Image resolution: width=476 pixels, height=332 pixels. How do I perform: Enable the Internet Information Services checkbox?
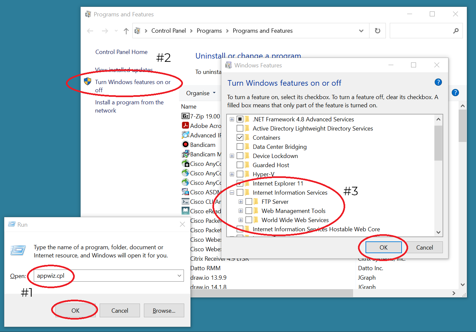(240, 192)
